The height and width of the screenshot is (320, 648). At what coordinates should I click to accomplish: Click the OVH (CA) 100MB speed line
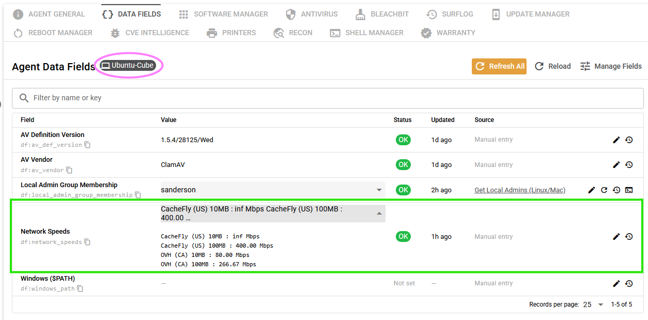[208, 264]
